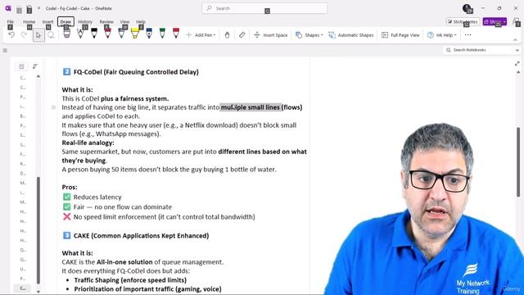This screenshot has height=295, width=524.
Task: Click the Insert Space tool
Action: 271,34
